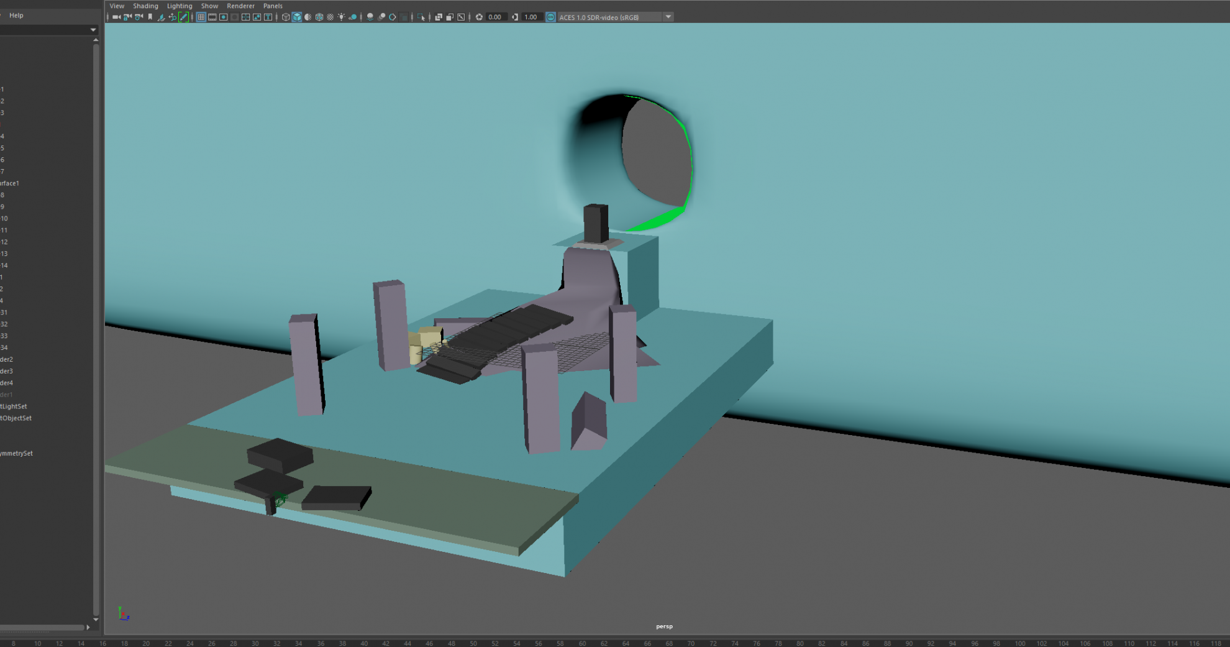
Task: Select defaultLightSet in the Outliner
Action: pos(14,406)
